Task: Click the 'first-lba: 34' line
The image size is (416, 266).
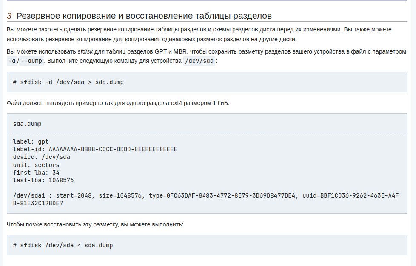Action: point(36,173)
